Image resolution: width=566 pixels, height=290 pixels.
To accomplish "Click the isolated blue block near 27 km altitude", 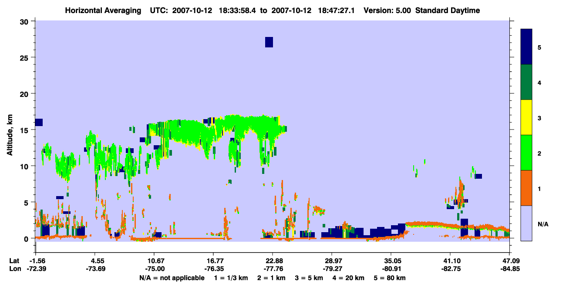I will click(269, 42).
